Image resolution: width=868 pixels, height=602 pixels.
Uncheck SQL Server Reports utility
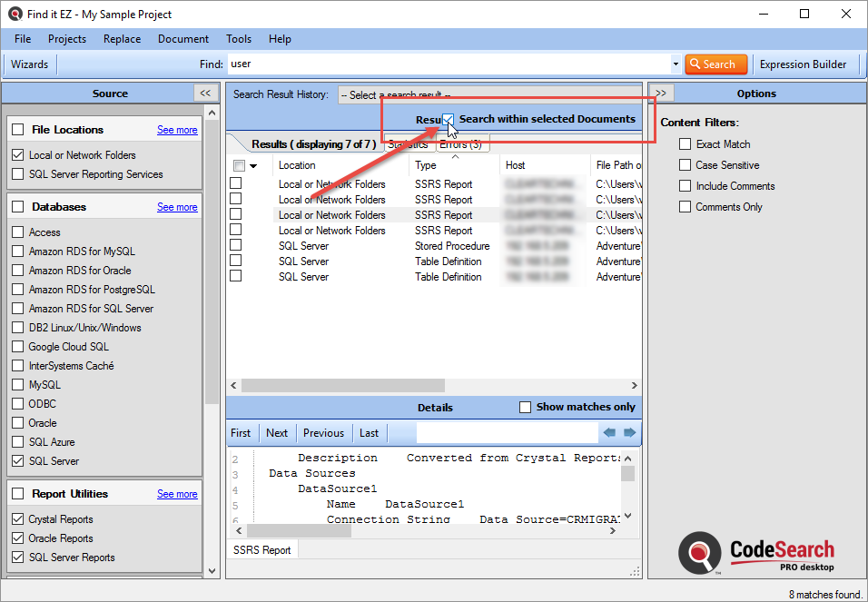18,558
